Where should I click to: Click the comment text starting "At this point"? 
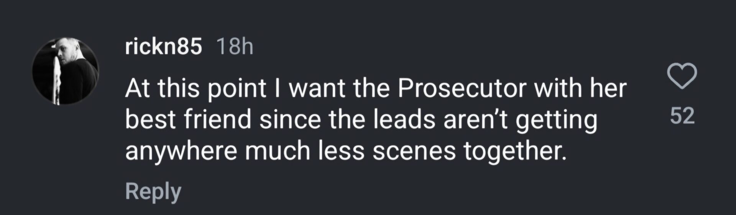click(376, 89)
